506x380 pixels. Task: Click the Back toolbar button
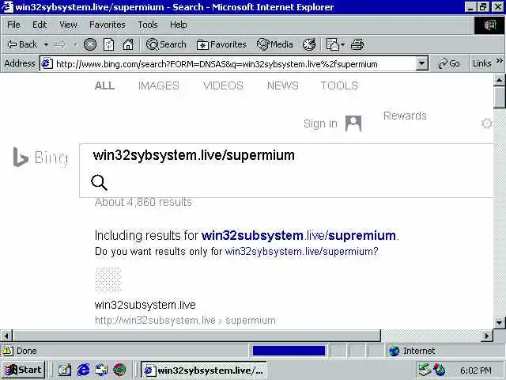click(22, 44)
